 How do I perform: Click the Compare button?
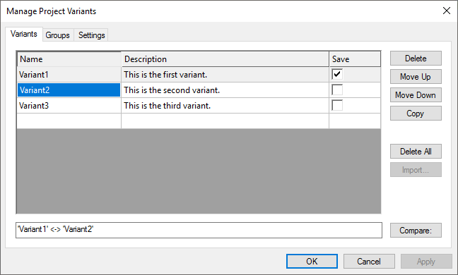click(416, 231)
